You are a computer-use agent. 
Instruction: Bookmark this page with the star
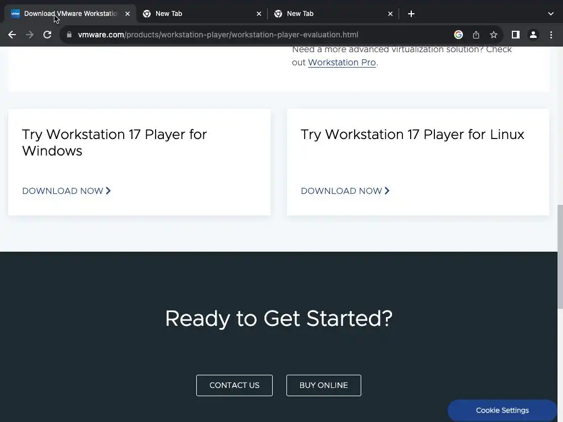click(x=494, y=35)
